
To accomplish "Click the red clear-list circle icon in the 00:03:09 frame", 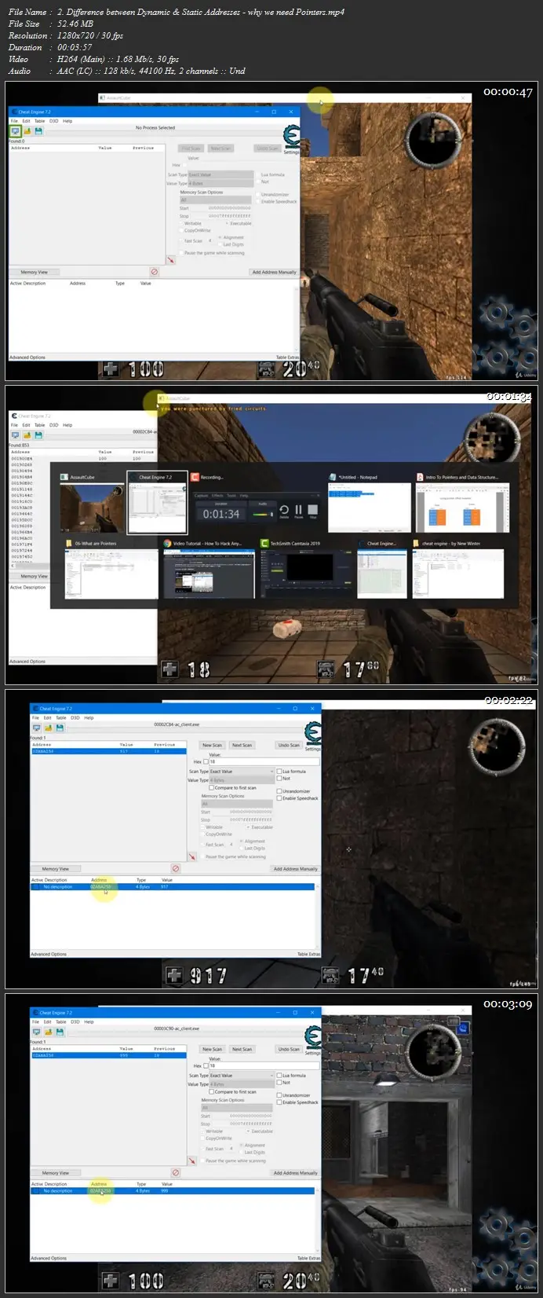I will pyautogui.click(x=175, y=1172).
